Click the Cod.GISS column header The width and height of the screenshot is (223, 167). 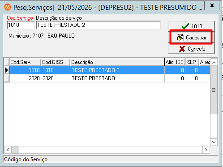56,62
